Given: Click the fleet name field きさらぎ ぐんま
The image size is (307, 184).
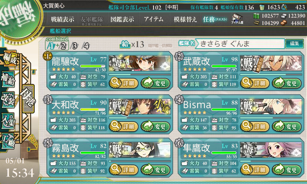Looking at the screenshot, I should [240, 43].
